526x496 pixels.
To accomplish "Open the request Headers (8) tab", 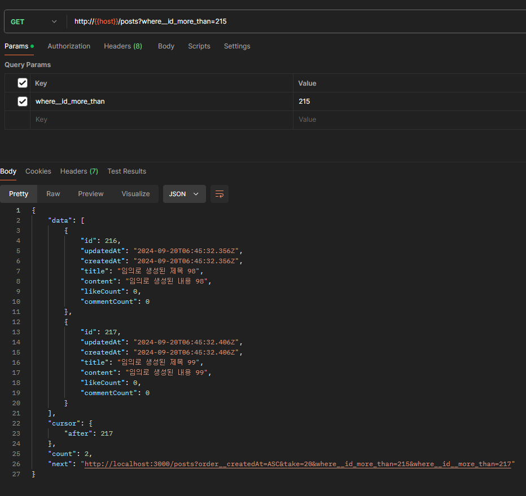I will [x=123, y=46].
